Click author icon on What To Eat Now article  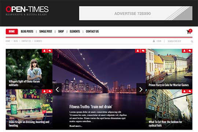(184, 91)
